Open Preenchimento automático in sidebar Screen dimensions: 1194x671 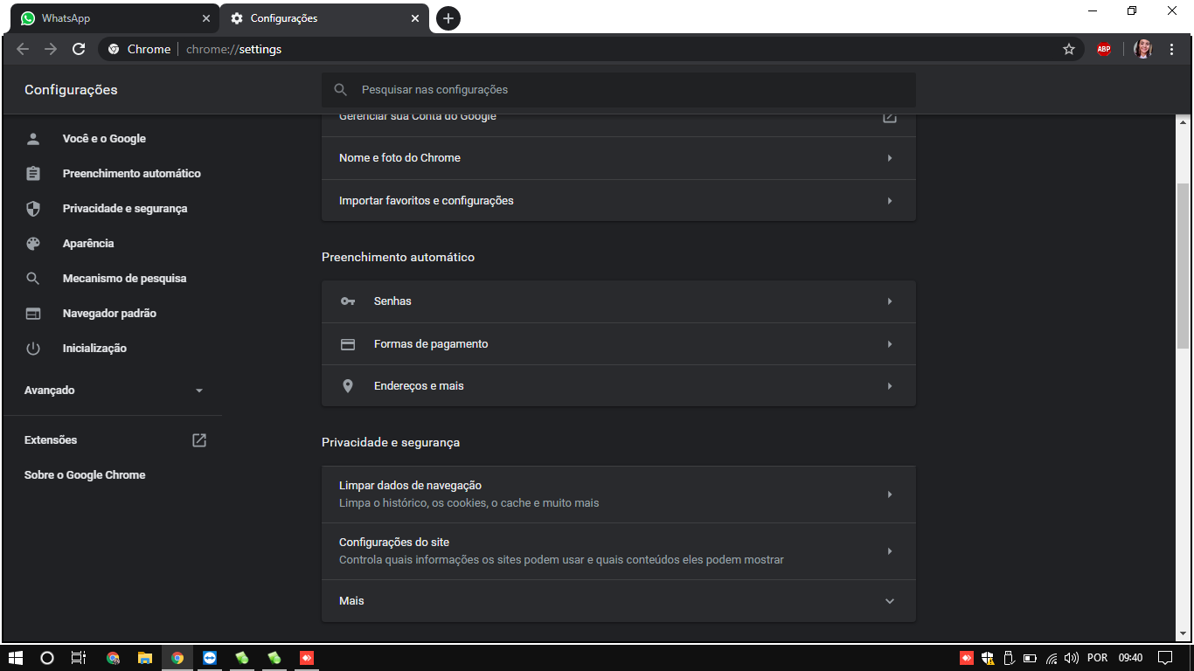(131, 174)
